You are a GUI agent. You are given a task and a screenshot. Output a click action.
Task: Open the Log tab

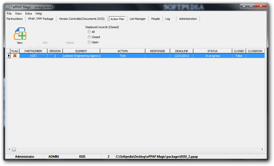click(168, 19)
